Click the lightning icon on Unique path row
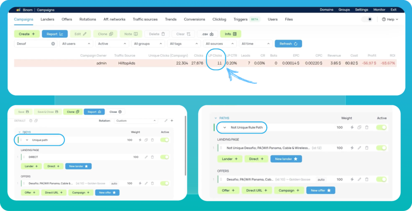Image resolution: width=412 pixels, height=211 pixels. coord(140,140)
